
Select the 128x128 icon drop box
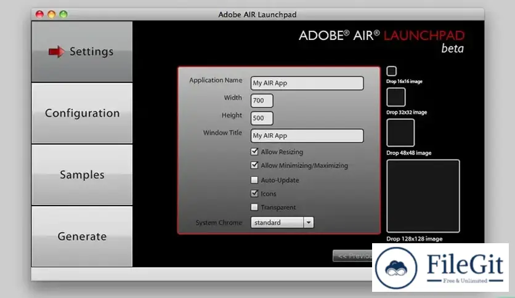pyautogui.click(x=423, y=196)
